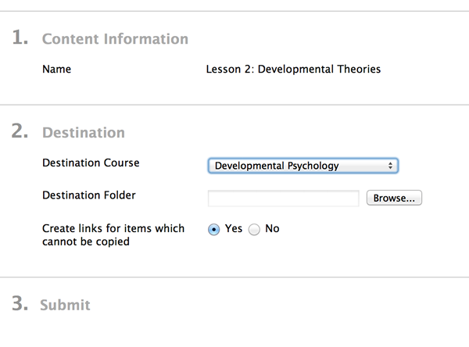
Task: Click the step number 1 marker
Action: [x=20, y=38]
